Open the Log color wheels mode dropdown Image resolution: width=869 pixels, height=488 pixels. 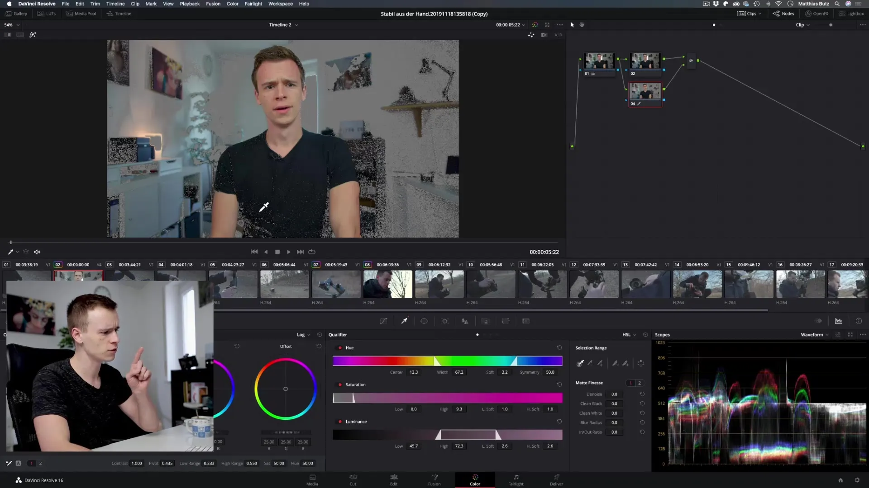pos(304,334)
